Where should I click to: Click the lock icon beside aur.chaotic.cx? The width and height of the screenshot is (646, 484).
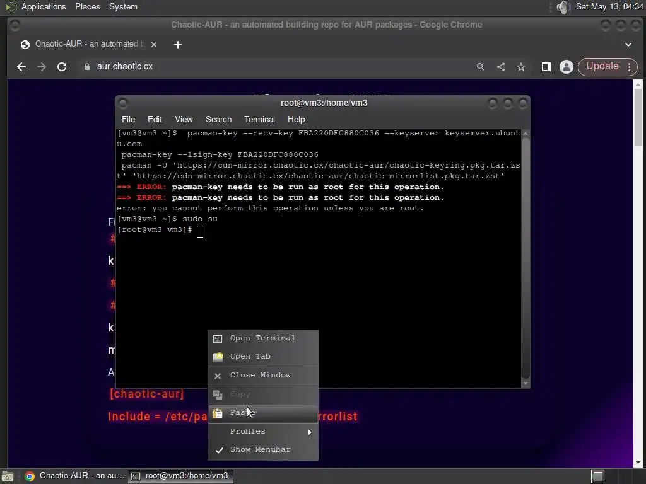[x=87, y=67]
